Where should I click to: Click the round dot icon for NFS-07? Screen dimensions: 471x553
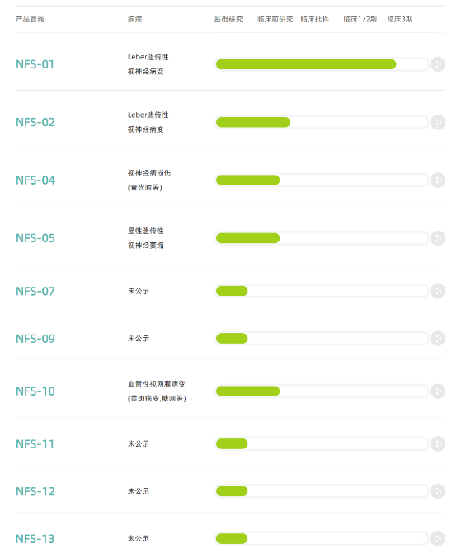438,291
